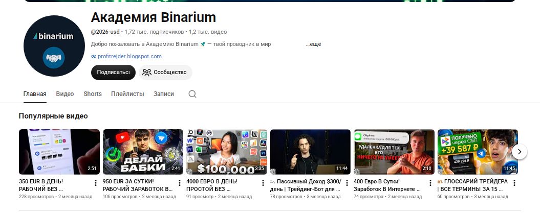540x214 pixels.
Task: Click the channel search magnifier icon
Action: point(192,94)
